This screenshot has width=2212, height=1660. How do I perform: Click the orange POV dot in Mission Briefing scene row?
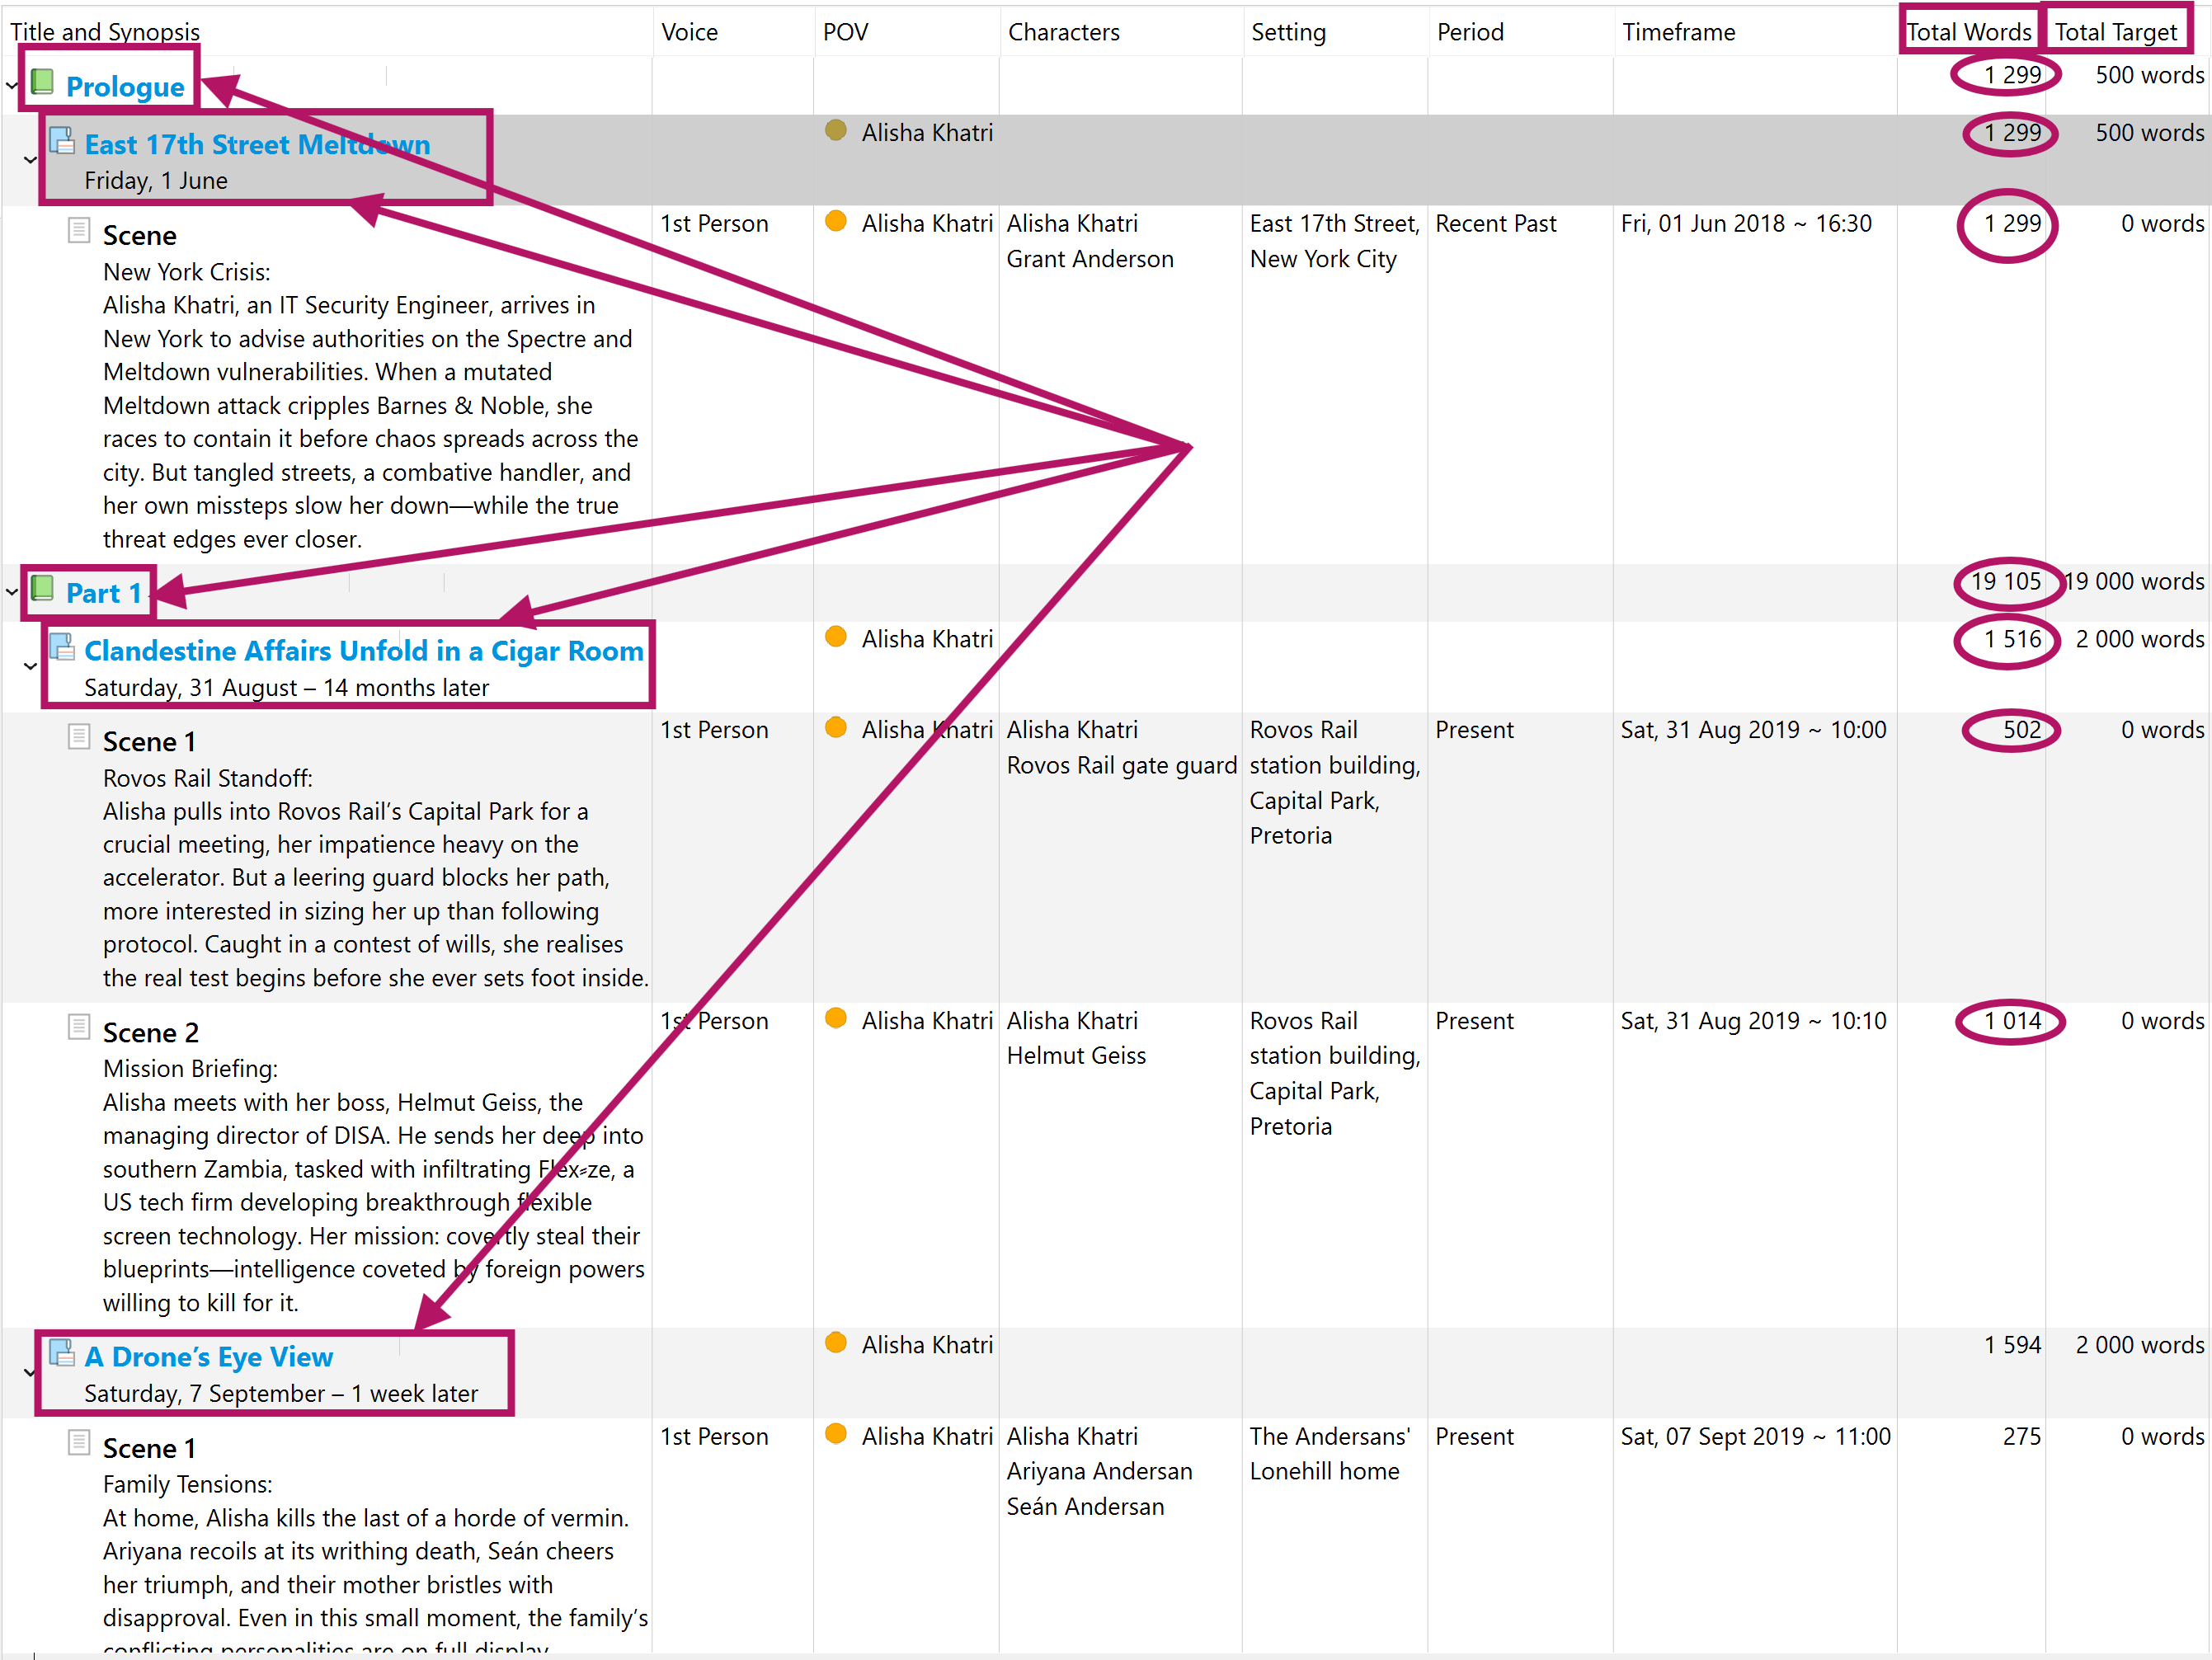[x=836, y=1018]
